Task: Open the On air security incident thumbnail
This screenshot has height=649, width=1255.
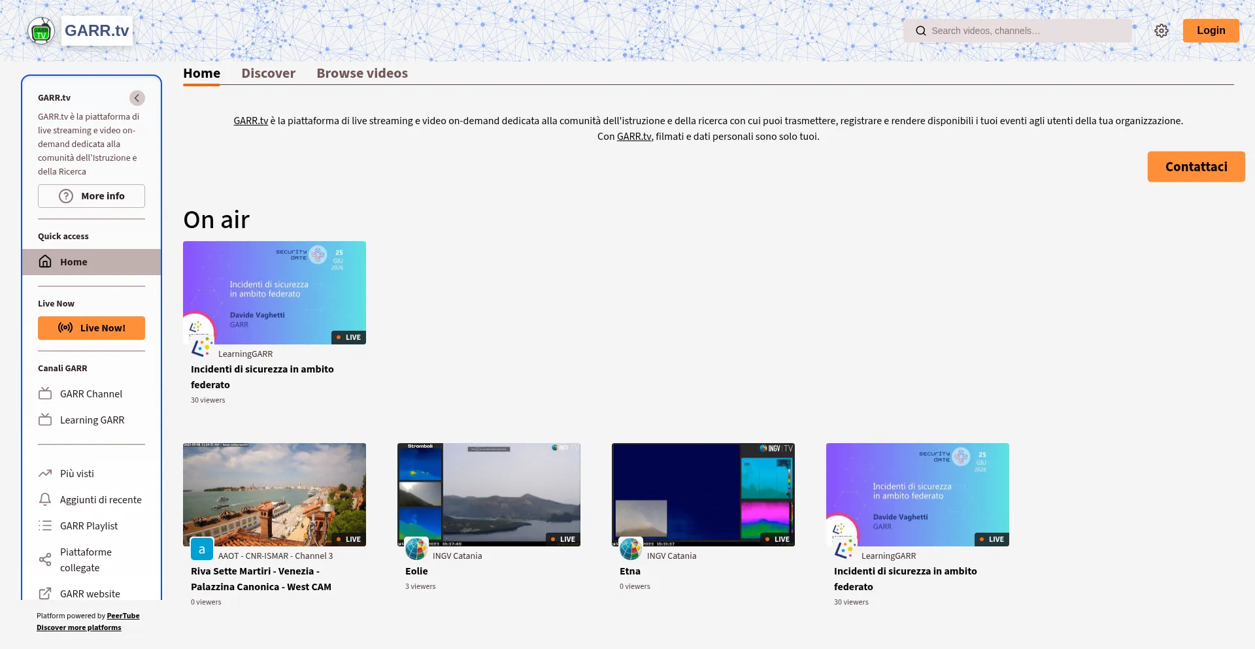Action: [275, 293]
